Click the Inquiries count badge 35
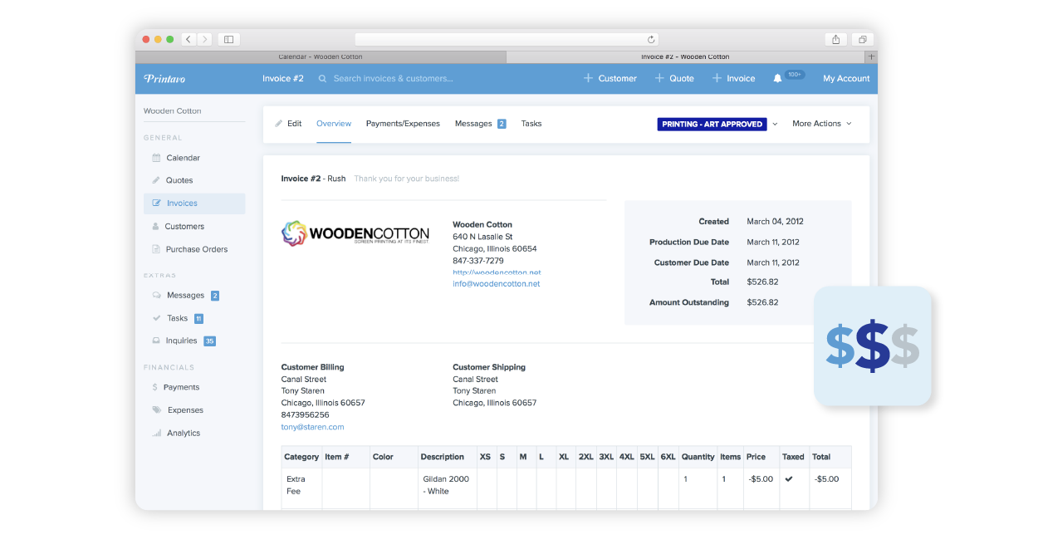1038x554 pixels. pos(209,341)
